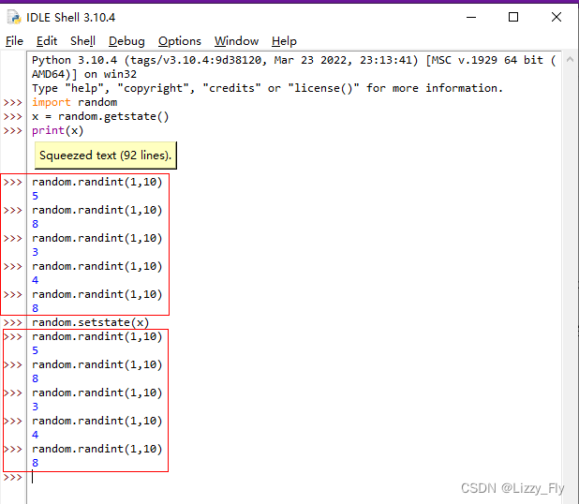Open the Shell menu

pos(82,41)
